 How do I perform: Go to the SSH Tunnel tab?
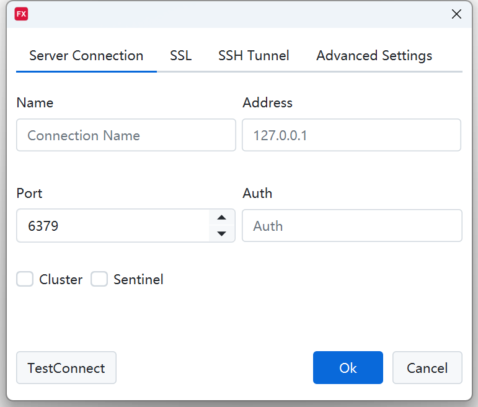point(254,56)
